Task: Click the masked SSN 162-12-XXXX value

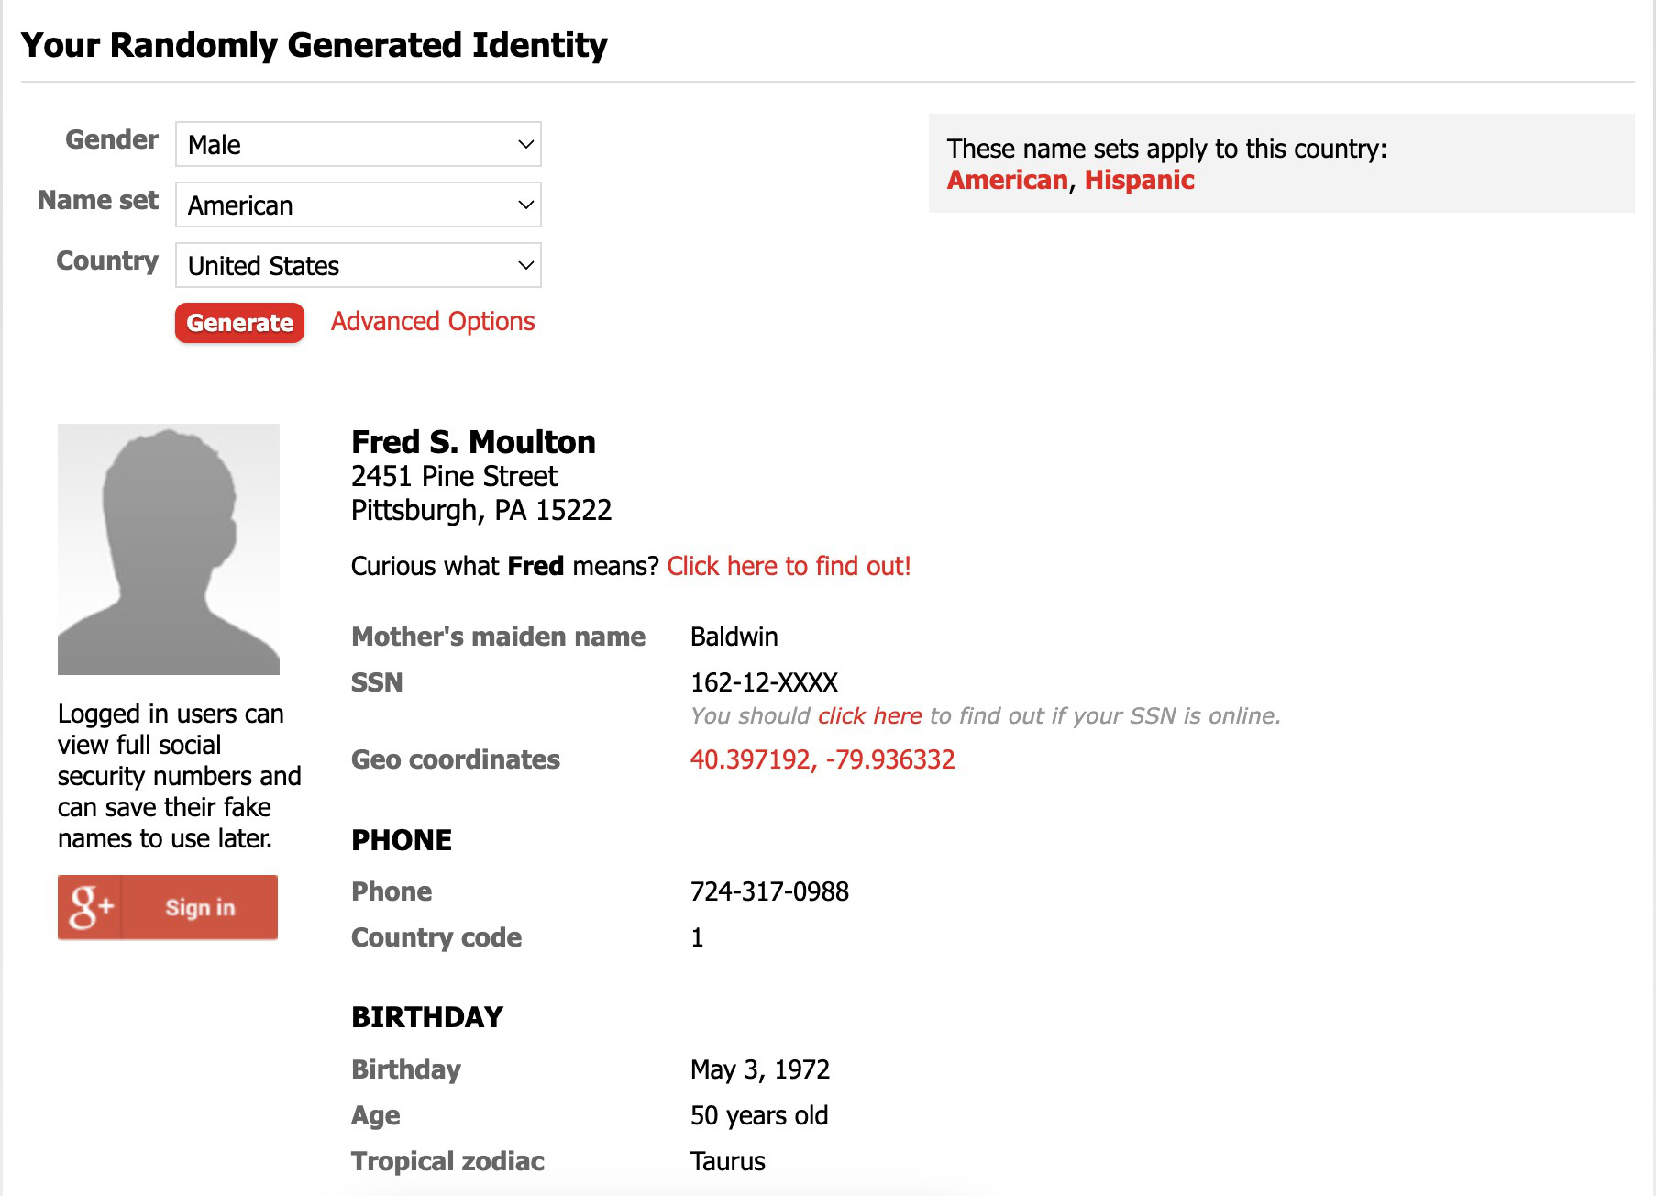Action: click(x=764, y=682)
